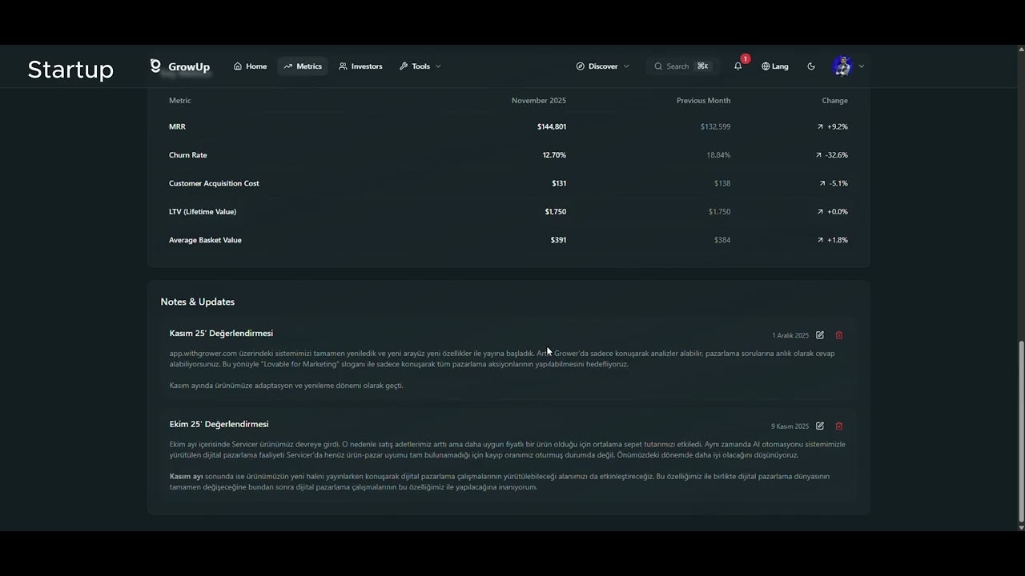
Task: Open the notifications bell
Action: (x=738, y=66)
